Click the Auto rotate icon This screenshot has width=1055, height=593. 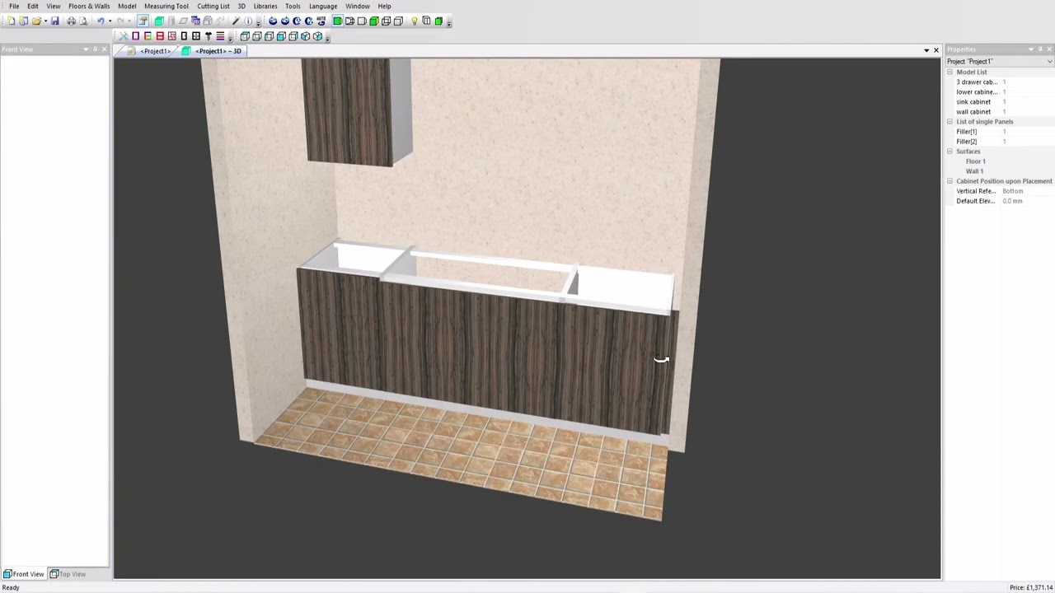(321, 21)
